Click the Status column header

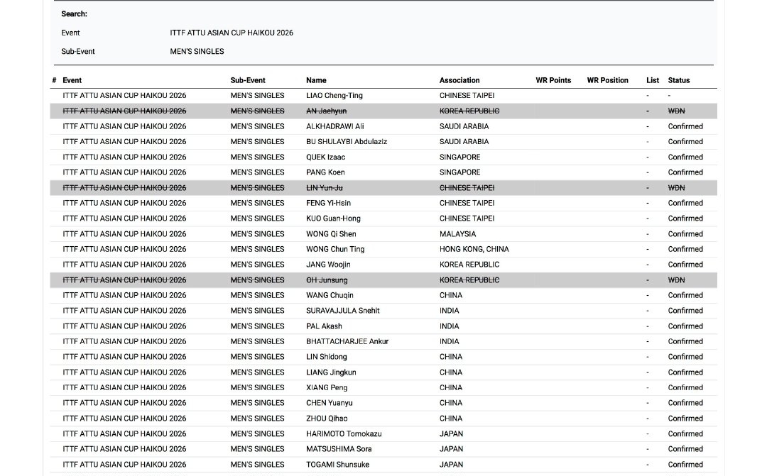pos(678,80)
